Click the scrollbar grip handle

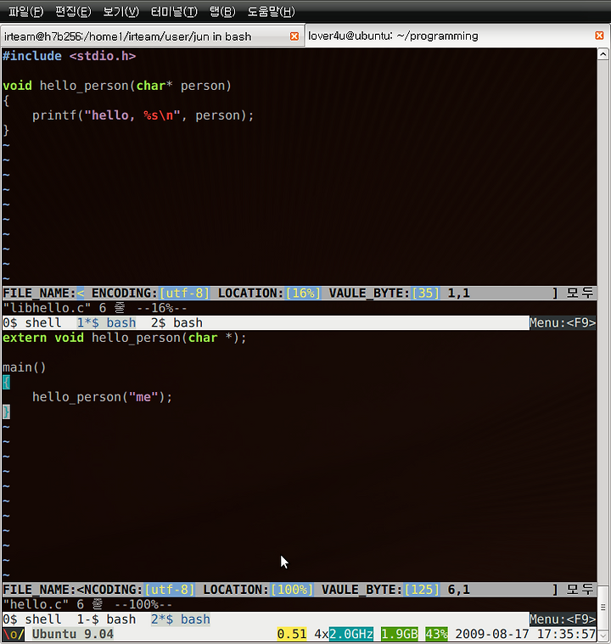[603, 608]
